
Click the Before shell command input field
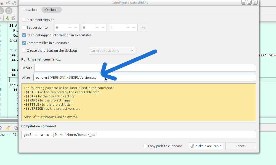click(x=145, y=68)
